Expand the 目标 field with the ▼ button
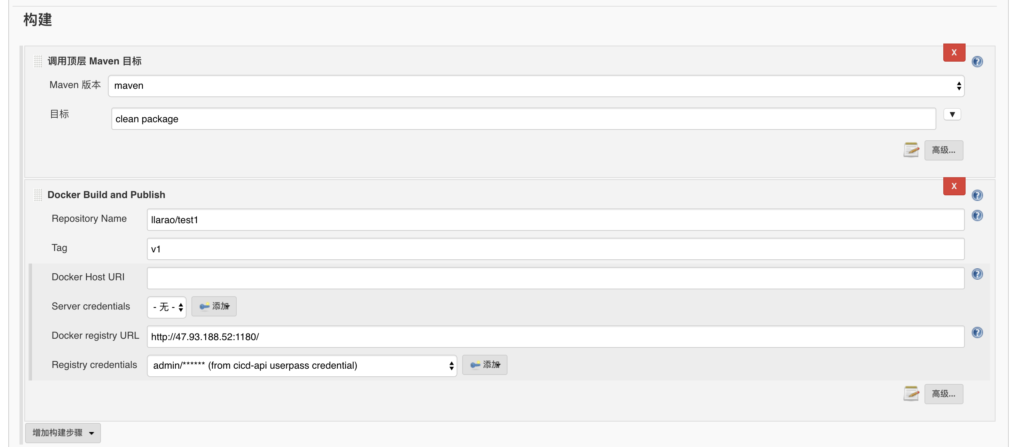The width and height of the screenshot is (1015, 447). tap(952, 114)
